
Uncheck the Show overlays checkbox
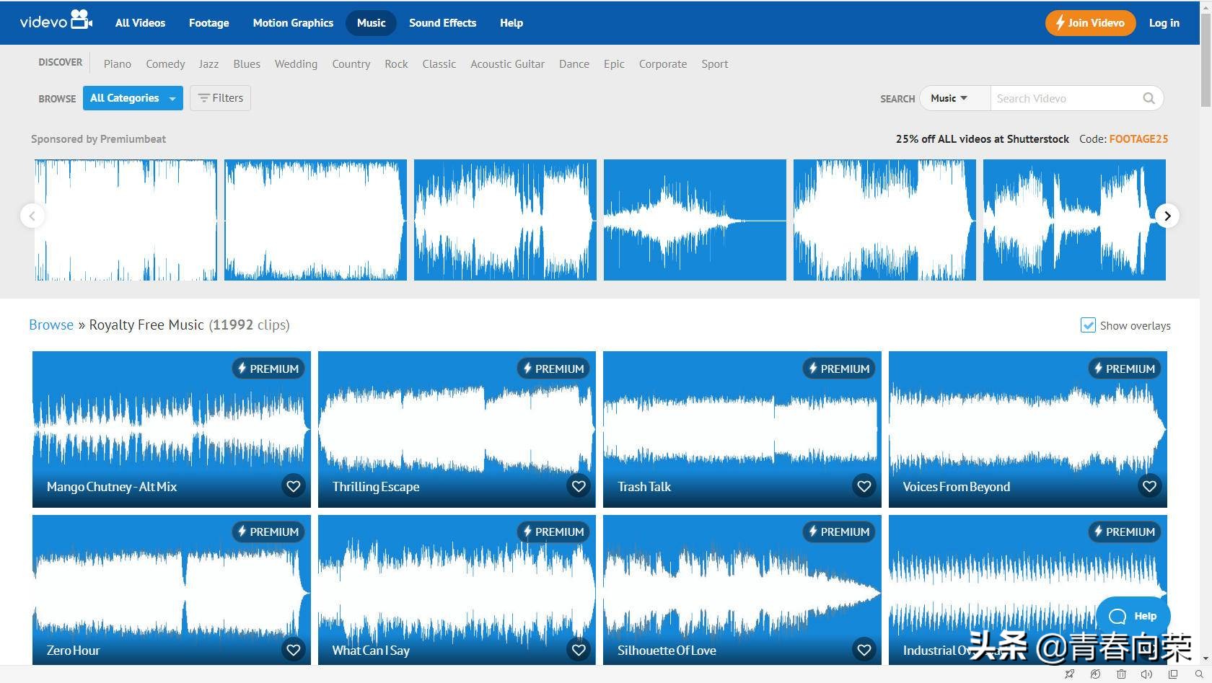click(1088, 325)
